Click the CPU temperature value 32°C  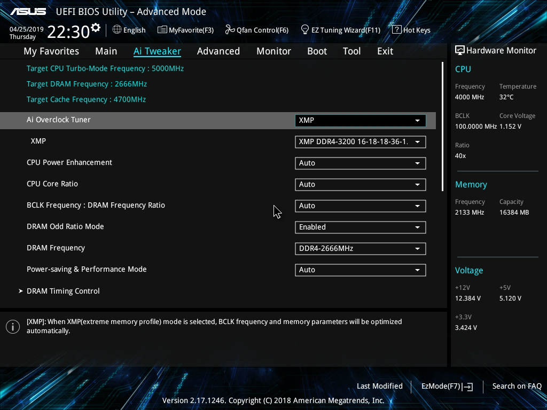click(506, 97)
